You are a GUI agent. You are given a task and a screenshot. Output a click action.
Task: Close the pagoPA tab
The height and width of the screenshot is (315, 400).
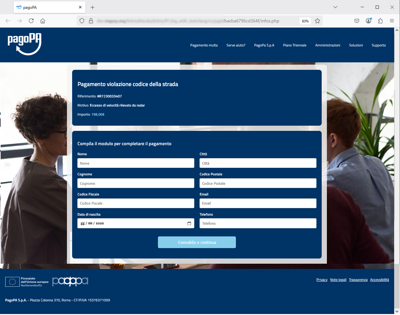[80, 7]
